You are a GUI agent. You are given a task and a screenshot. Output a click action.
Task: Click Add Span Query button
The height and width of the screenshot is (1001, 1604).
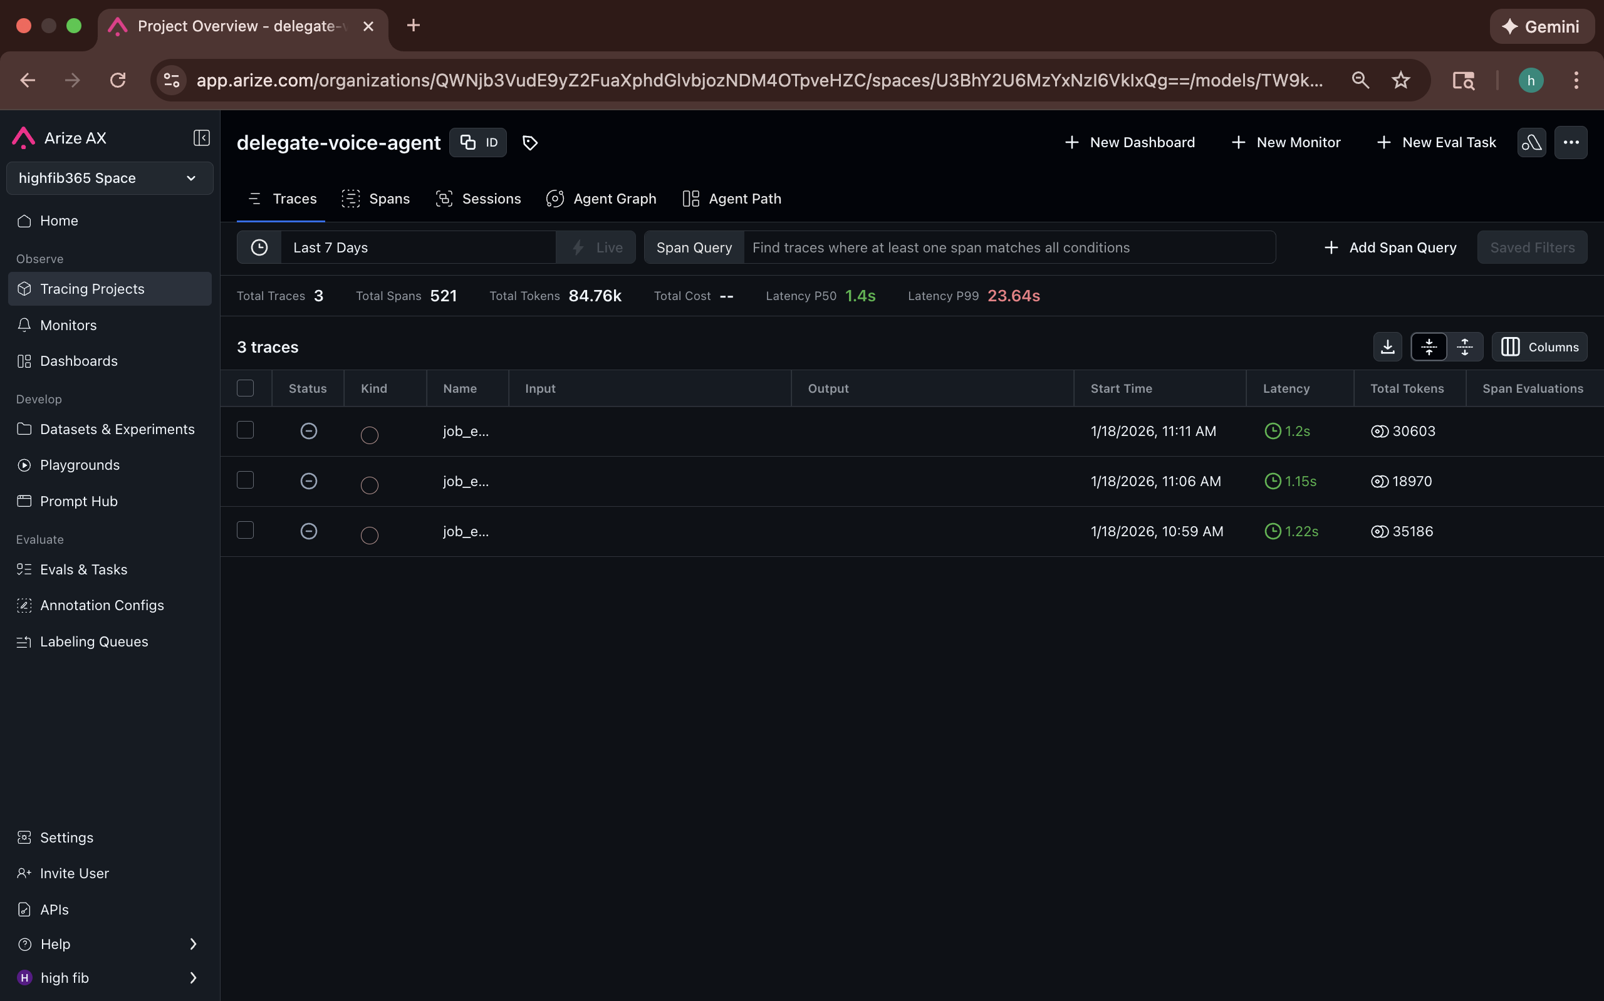(x=1390, y=247)
